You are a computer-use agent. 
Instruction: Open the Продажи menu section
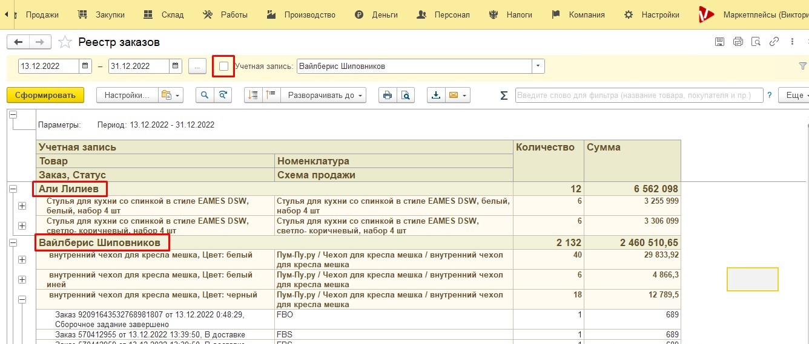pos(37,15)
